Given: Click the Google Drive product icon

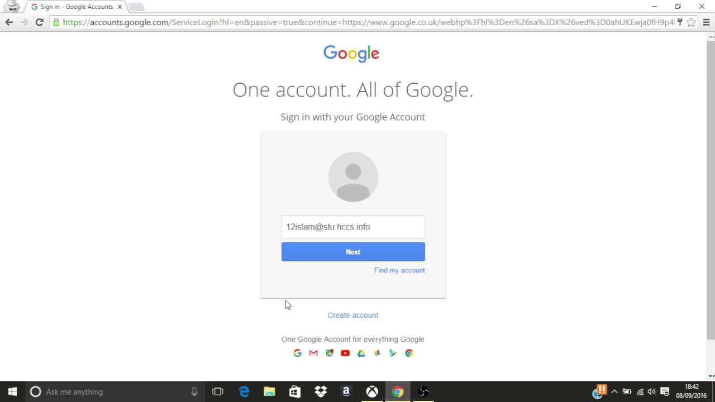Looking at the screenshot, I should click(361, 353).
